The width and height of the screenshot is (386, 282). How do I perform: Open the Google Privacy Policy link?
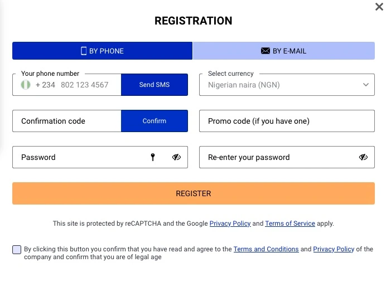click(x=230, y=223)
